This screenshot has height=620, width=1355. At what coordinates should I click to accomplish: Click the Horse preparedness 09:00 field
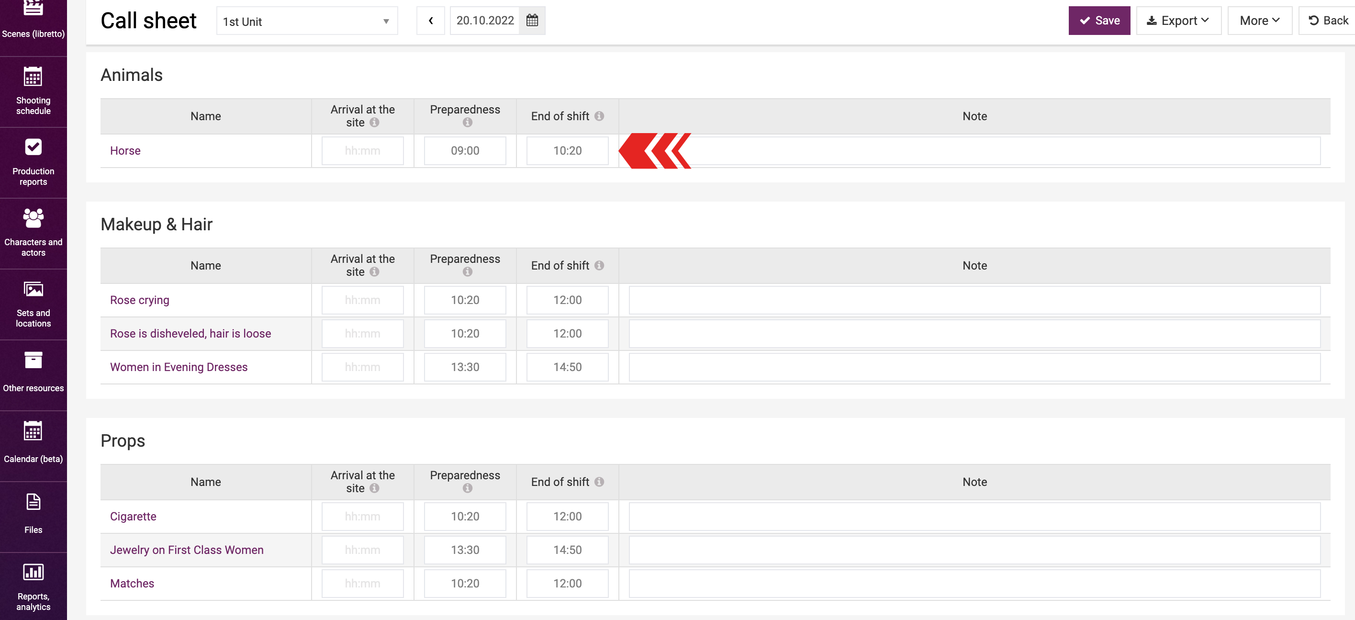point(465,151)
